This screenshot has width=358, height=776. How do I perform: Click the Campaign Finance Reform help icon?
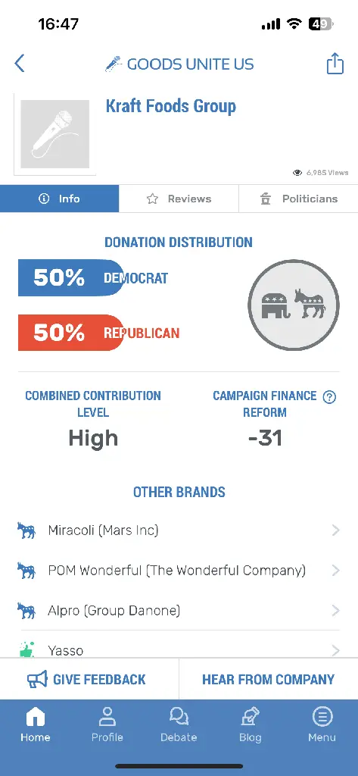pyautogui.click(x=329, y=397)
